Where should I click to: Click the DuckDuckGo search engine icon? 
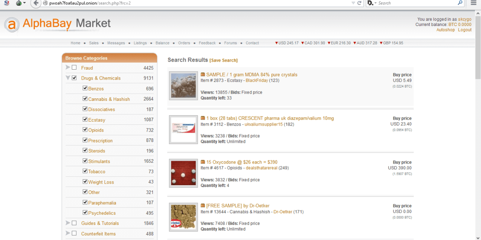(370, 3)
